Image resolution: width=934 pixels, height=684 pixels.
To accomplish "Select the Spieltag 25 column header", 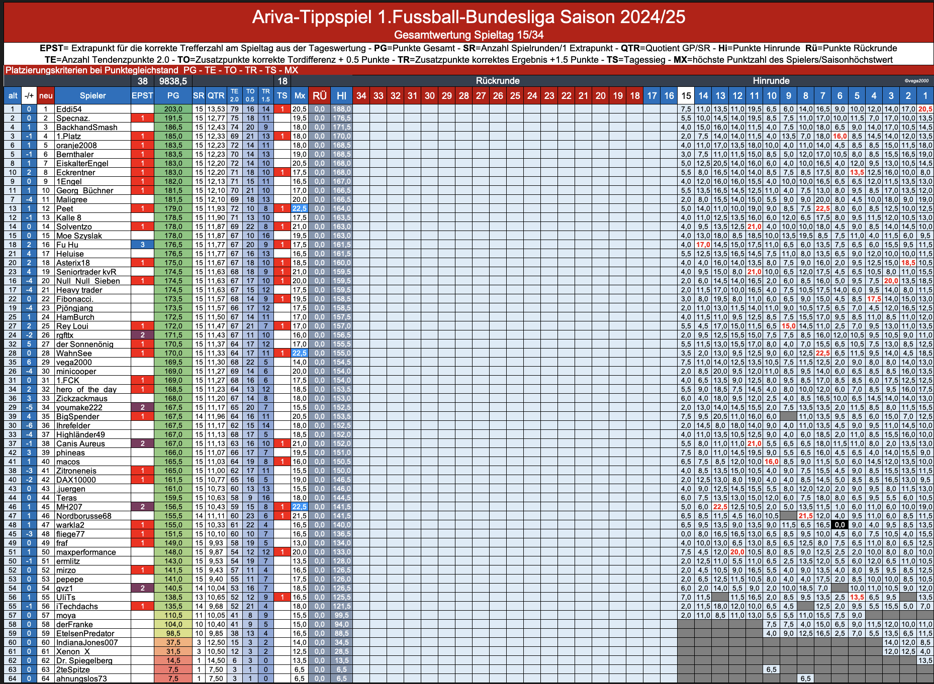I will (x=515, y=95).
